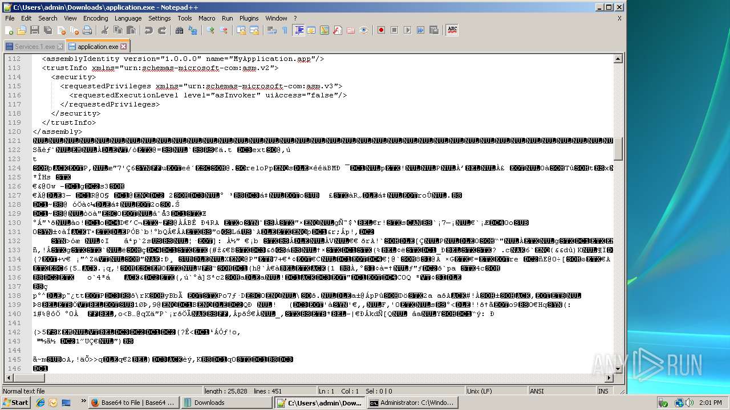The image size is (730, 410).
Task: Open the Function List icon
Action: (338, 30)
